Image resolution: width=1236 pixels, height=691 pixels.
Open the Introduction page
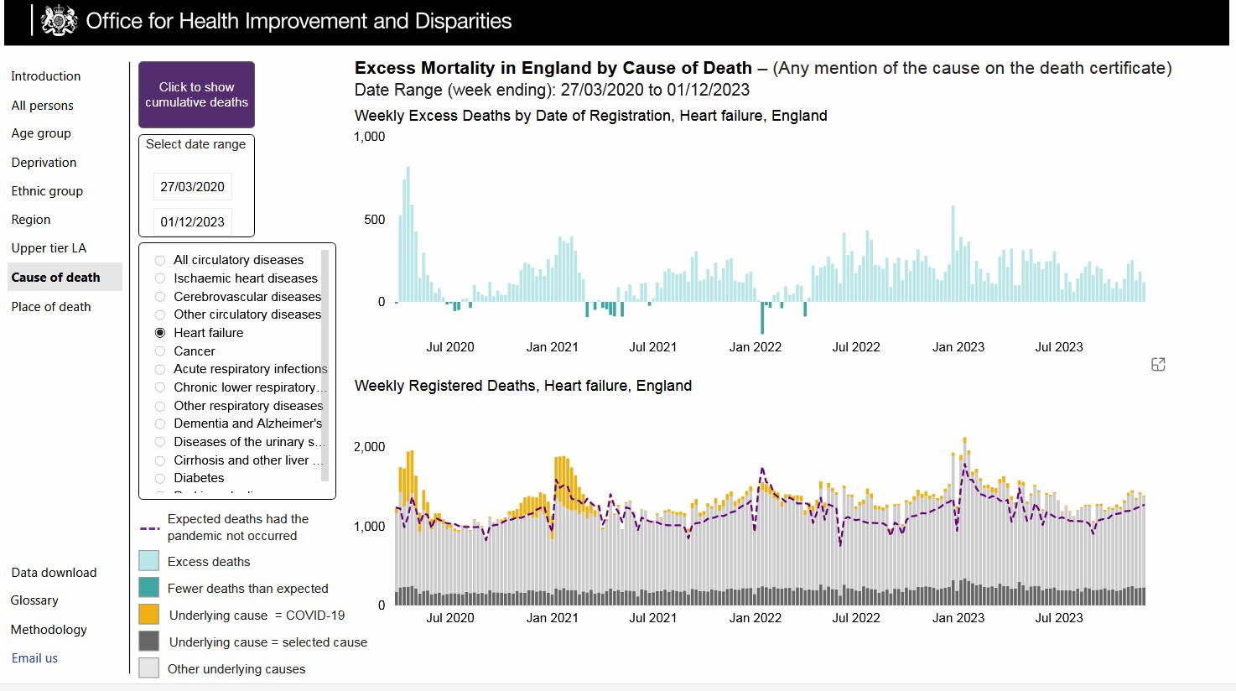[x=46, y=76]
